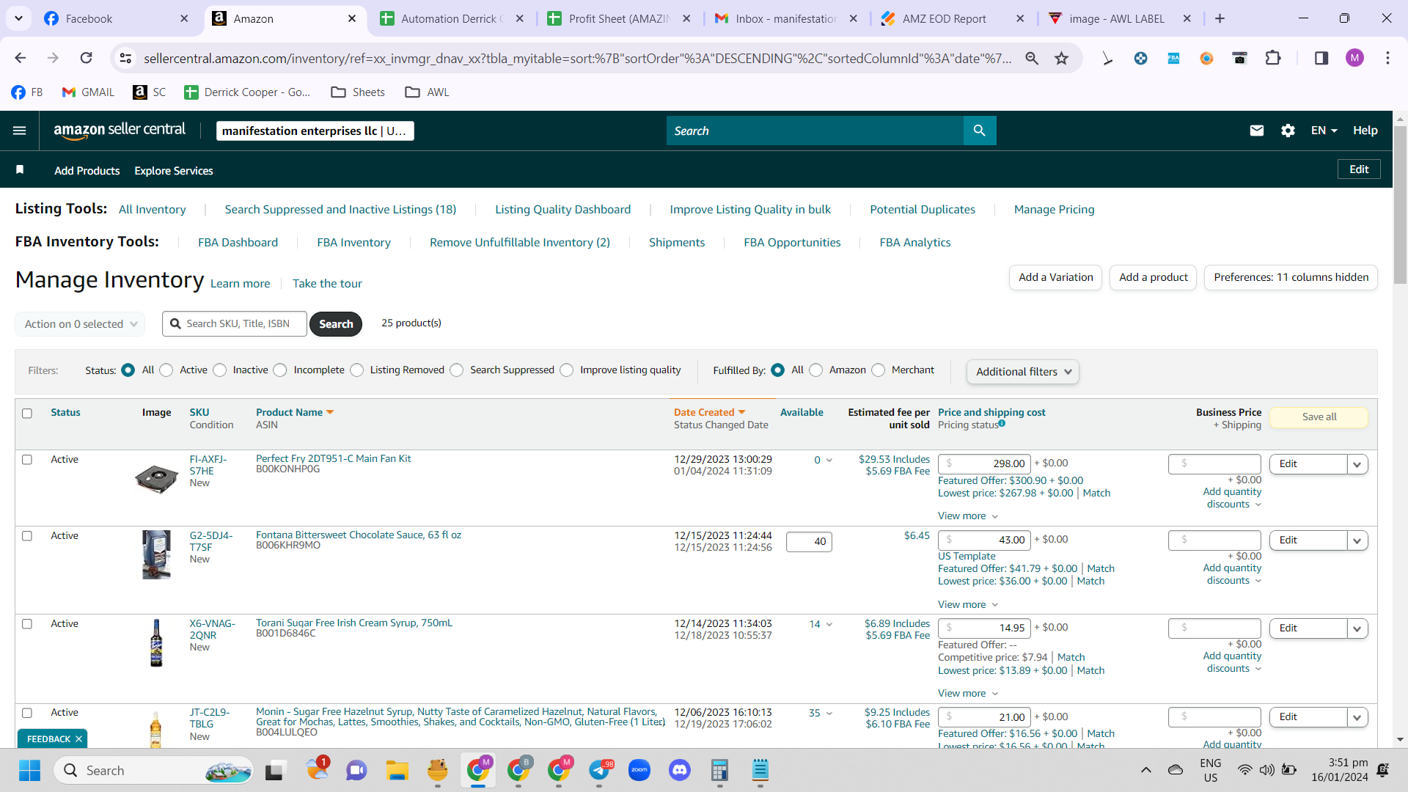Switch to the Automation Derrick tab

tap(452, 19)
